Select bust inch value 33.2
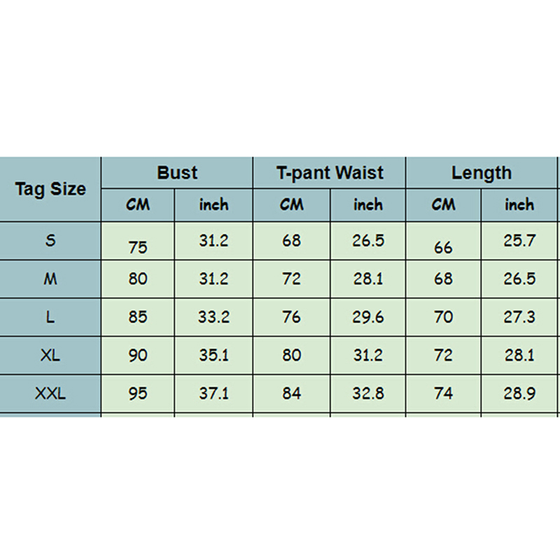The height and width of the screenshot is (560, 560). click(x=213, y=317)
